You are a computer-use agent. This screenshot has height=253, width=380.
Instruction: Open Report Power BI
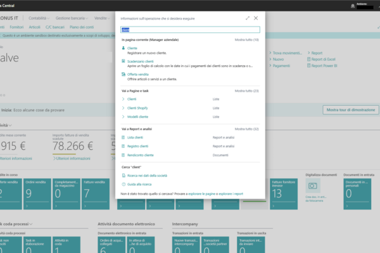pyautogui.click(x=322, y=66)
